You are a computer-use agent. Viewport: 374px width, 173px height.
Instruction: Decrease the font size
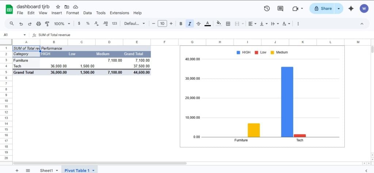click(154, 24)
